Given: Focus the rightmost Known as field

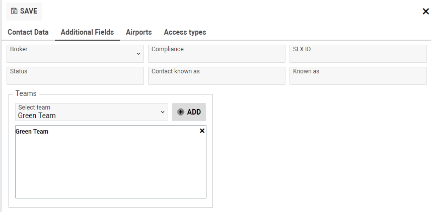Looking at the screenshot, I should pyautogui.click(x=357, y=76).
